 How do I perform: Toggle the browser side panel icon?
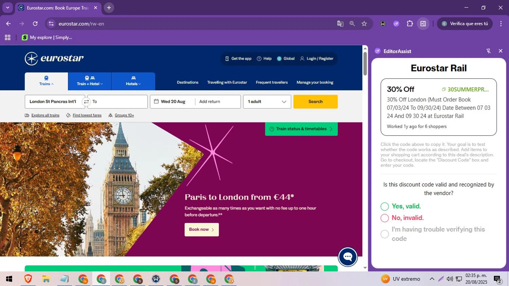point(423,24)
